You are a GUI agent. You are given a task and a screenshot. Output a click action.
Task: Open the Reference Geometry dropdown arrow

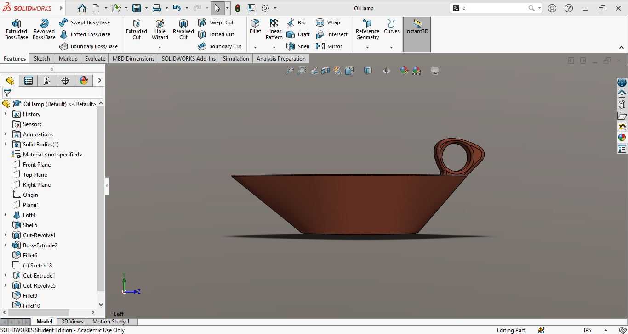[x=367, y=47]
